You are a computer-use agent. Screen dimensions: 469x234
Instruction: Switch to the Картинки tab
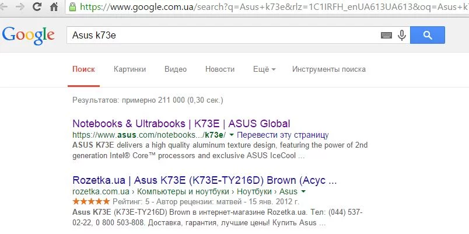click(130, 69)
